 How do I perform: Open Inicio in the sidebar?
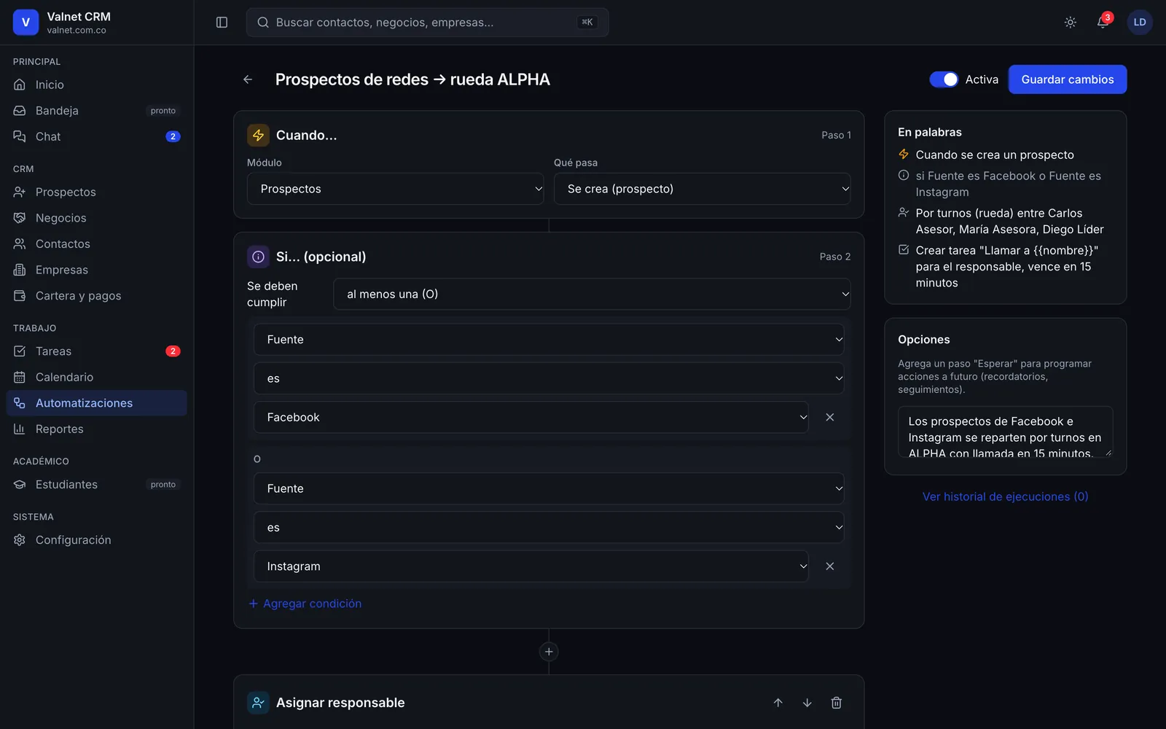click(x=97, y=85)
